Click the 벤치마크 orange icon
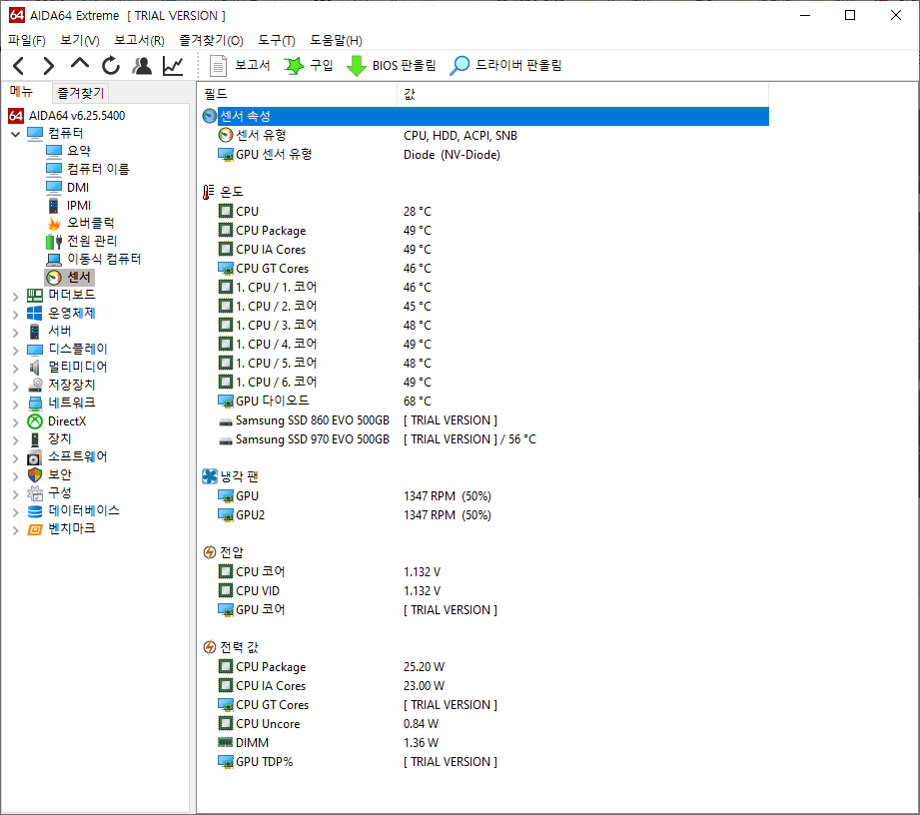Viewport: 920px width, 815px height. 35,529
